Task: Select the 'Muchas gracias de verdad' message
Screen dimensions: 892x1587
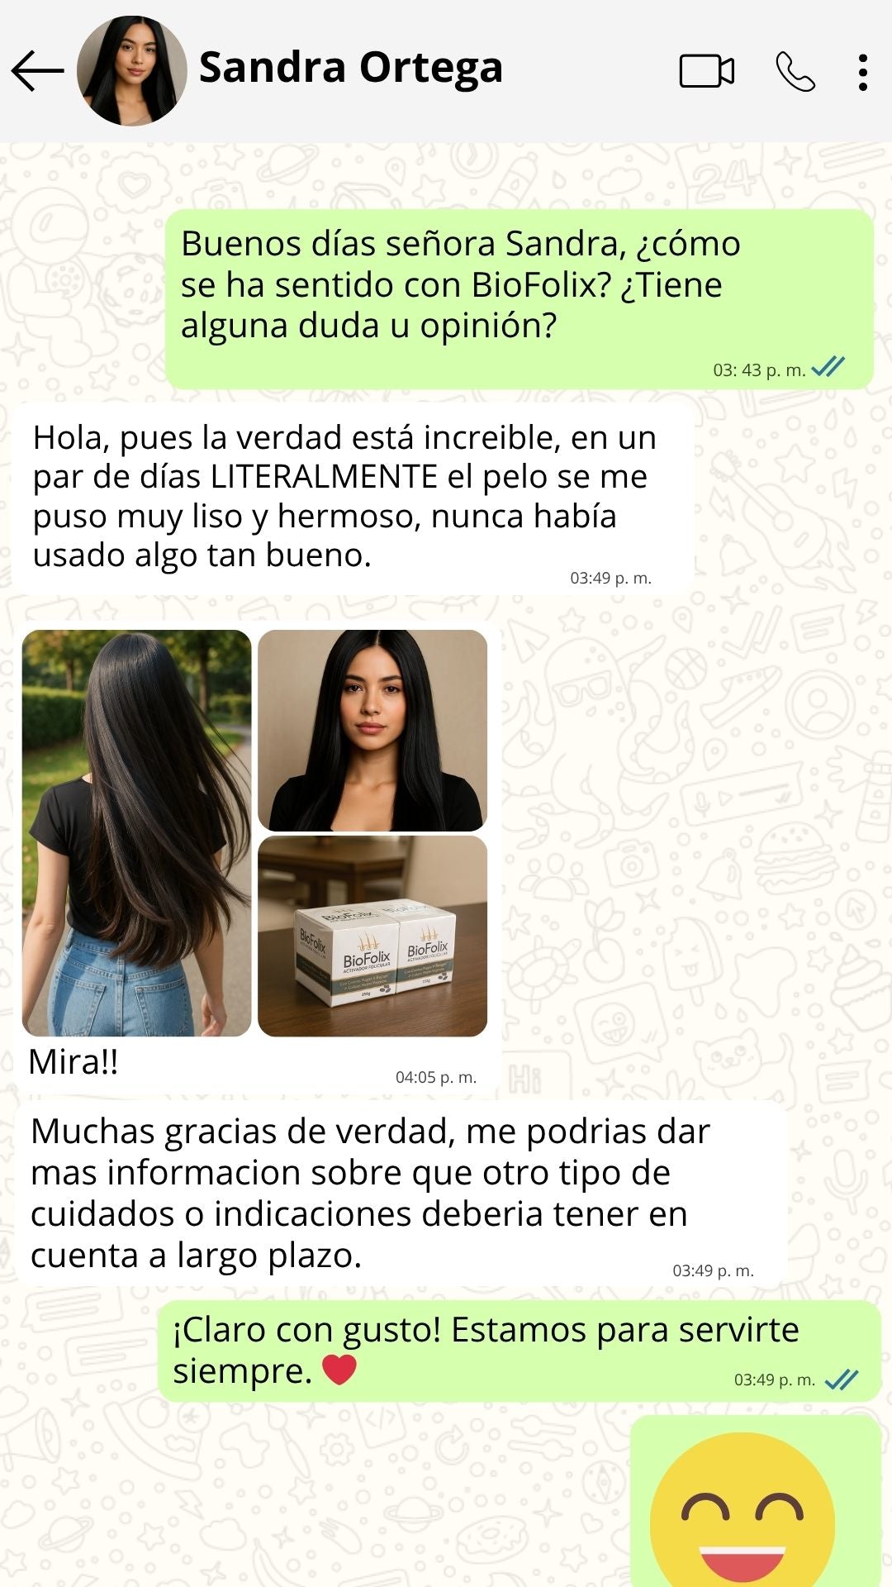Action: 401,1193
